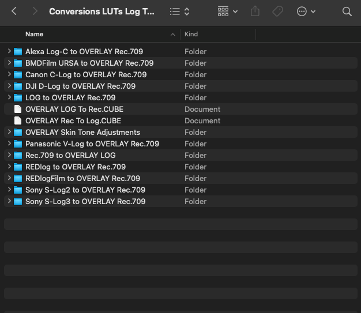Select OVERLAY LOG To Rec.CUBE document icon
The image size is (361, 313).
point(18,109)
